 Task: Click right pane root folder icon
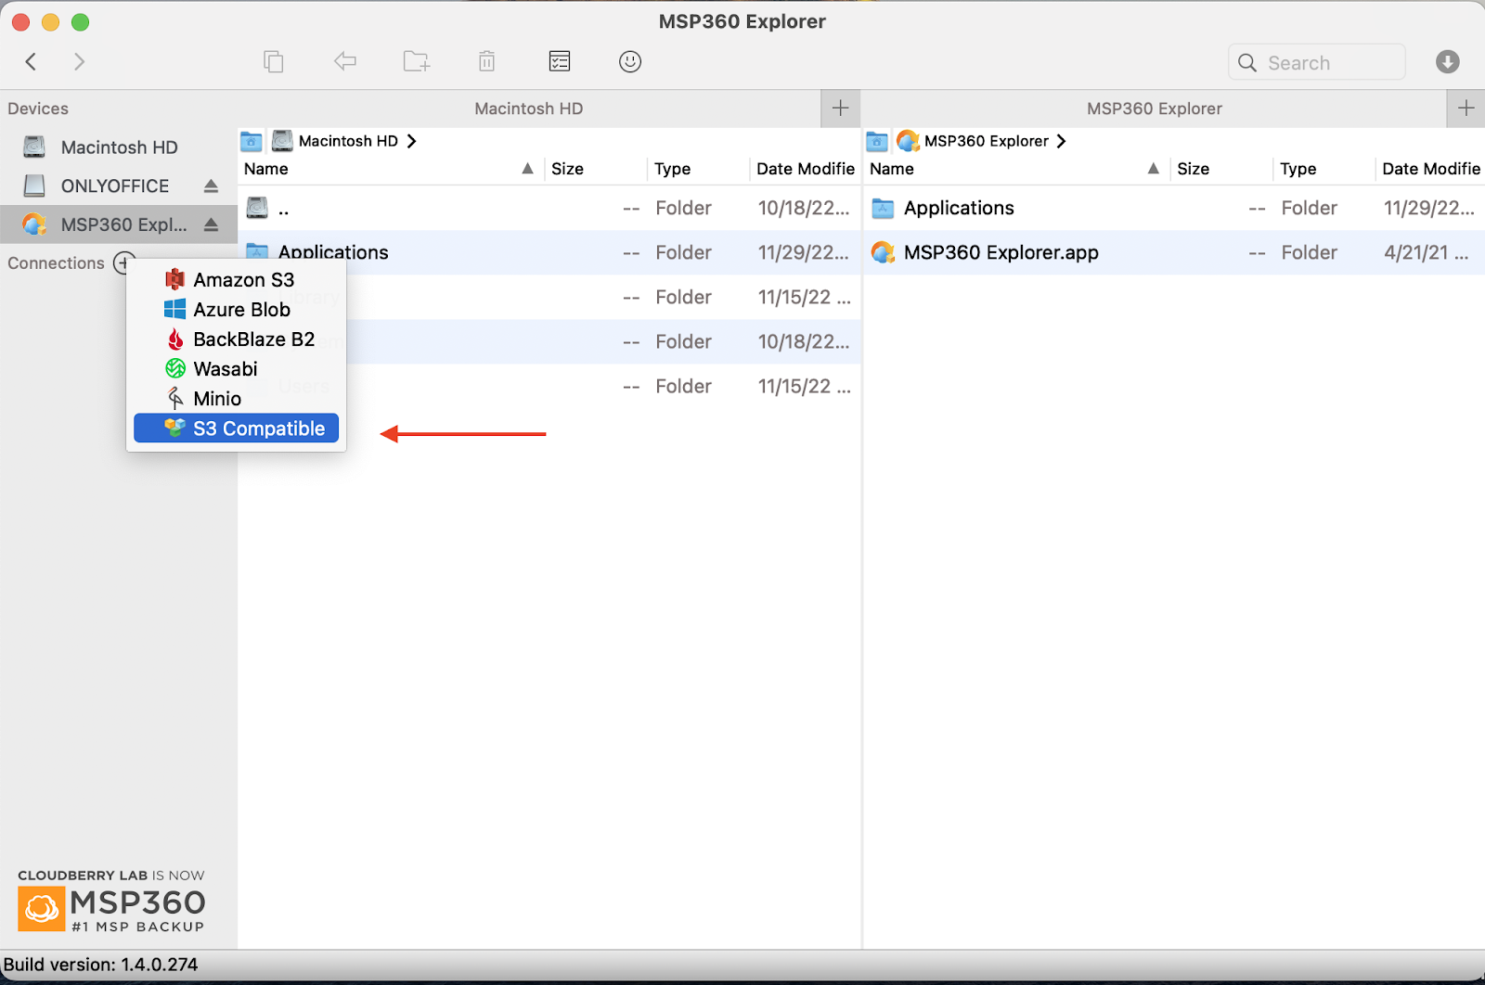[x=877, y=141]
